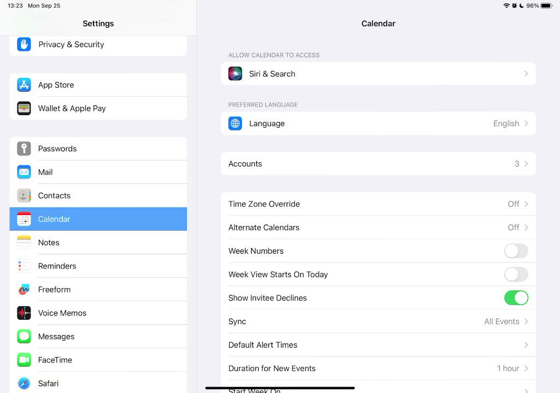The width and height of the screenshot is (560, 393).
Task: Select Notes in settings sidebar
Action: tap(98, 242)
